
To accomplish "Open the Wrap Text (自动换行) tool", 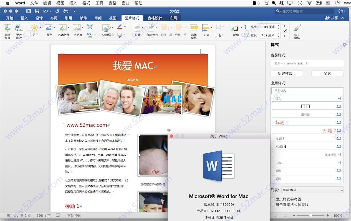I will (151, 28).
